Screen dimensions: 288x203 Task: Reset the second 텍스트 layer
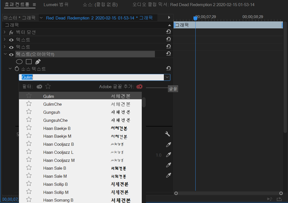pos(169,46)
